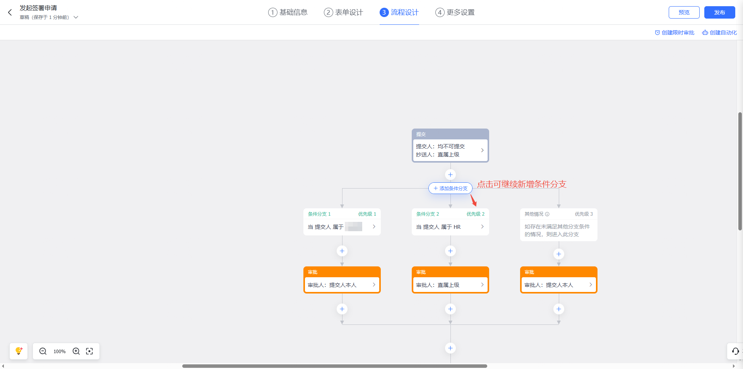This screenshot has height=369, width=743.
Task: Expand the draft saved status dropdown
Action: 76,17
